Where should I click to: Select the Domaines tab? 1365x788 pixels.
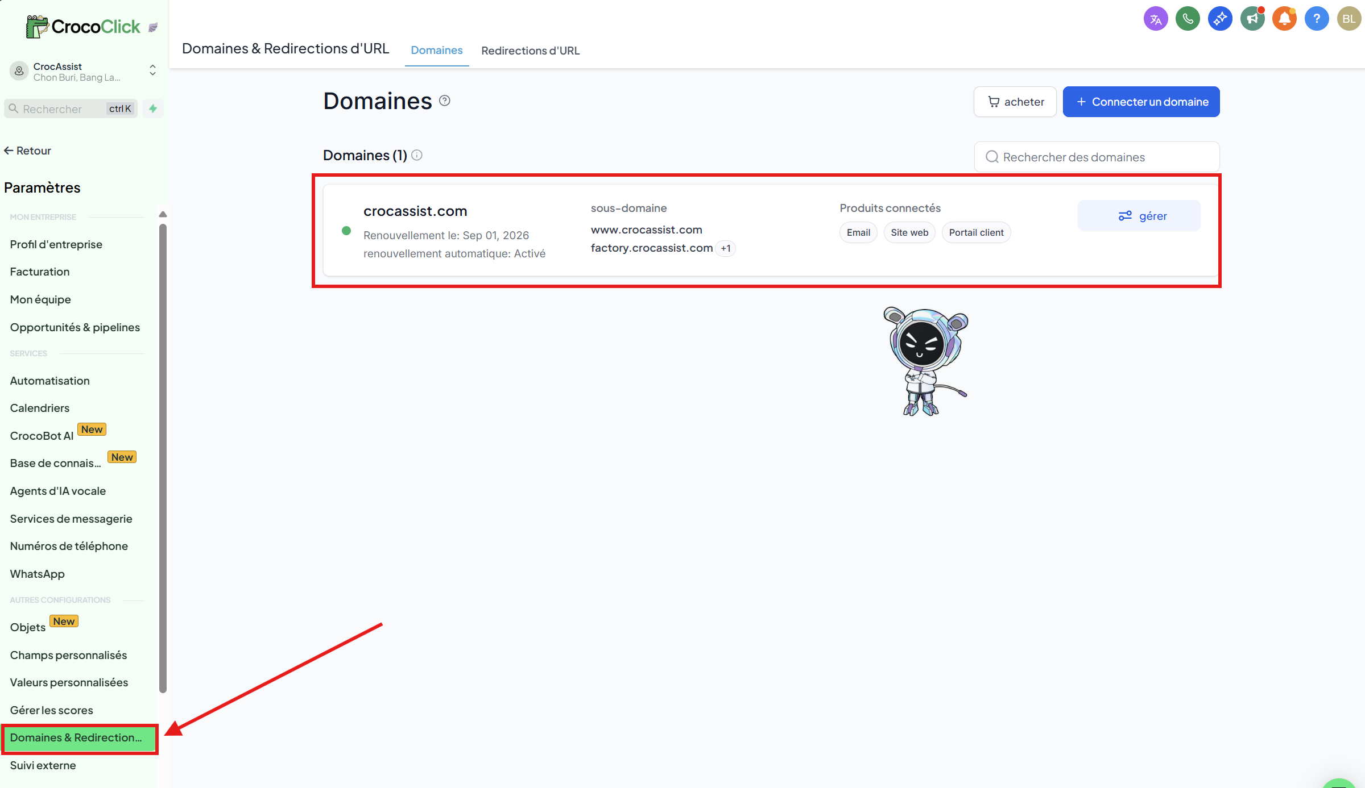436,51
